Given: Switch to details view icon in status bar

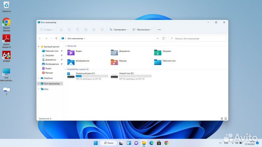Looking at the screenshot, I should point(222,119).
